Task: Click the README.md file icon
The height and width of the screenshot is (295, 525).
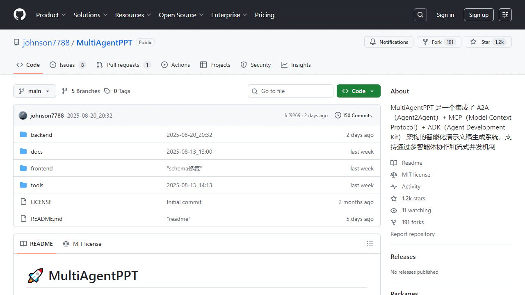Action: pos(23,219)
